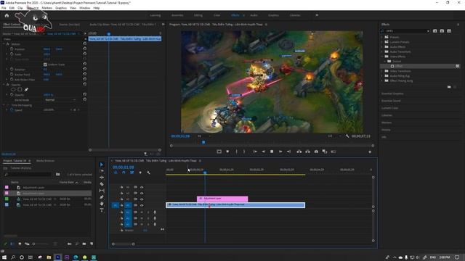465x261 pixels.
Task: Switch to Media Browser tab
Action: pyautogui.click(x=45, y=161)
